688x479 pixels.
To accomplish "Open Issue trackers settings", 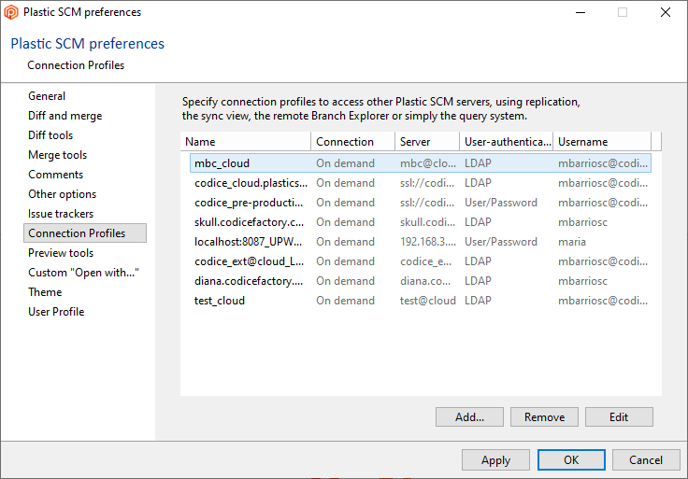I will [61, 214].
